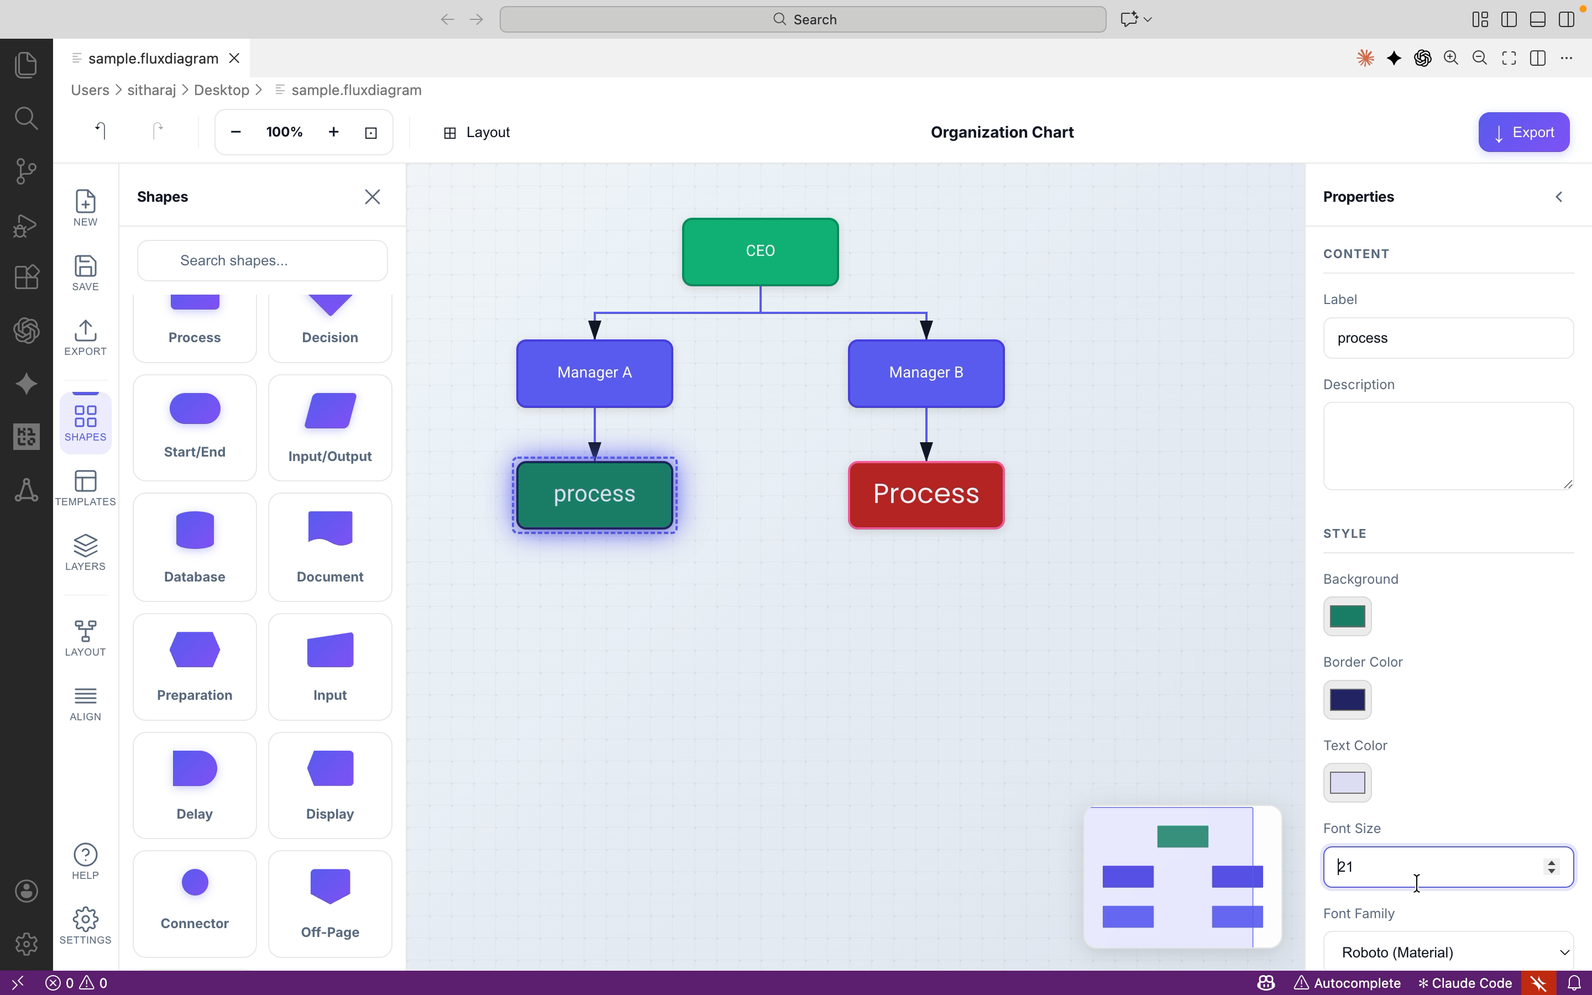The height and width of the screenshot is (995, 1592).
Task: Open the Font Family dropdown
Action: [1448, 951]
